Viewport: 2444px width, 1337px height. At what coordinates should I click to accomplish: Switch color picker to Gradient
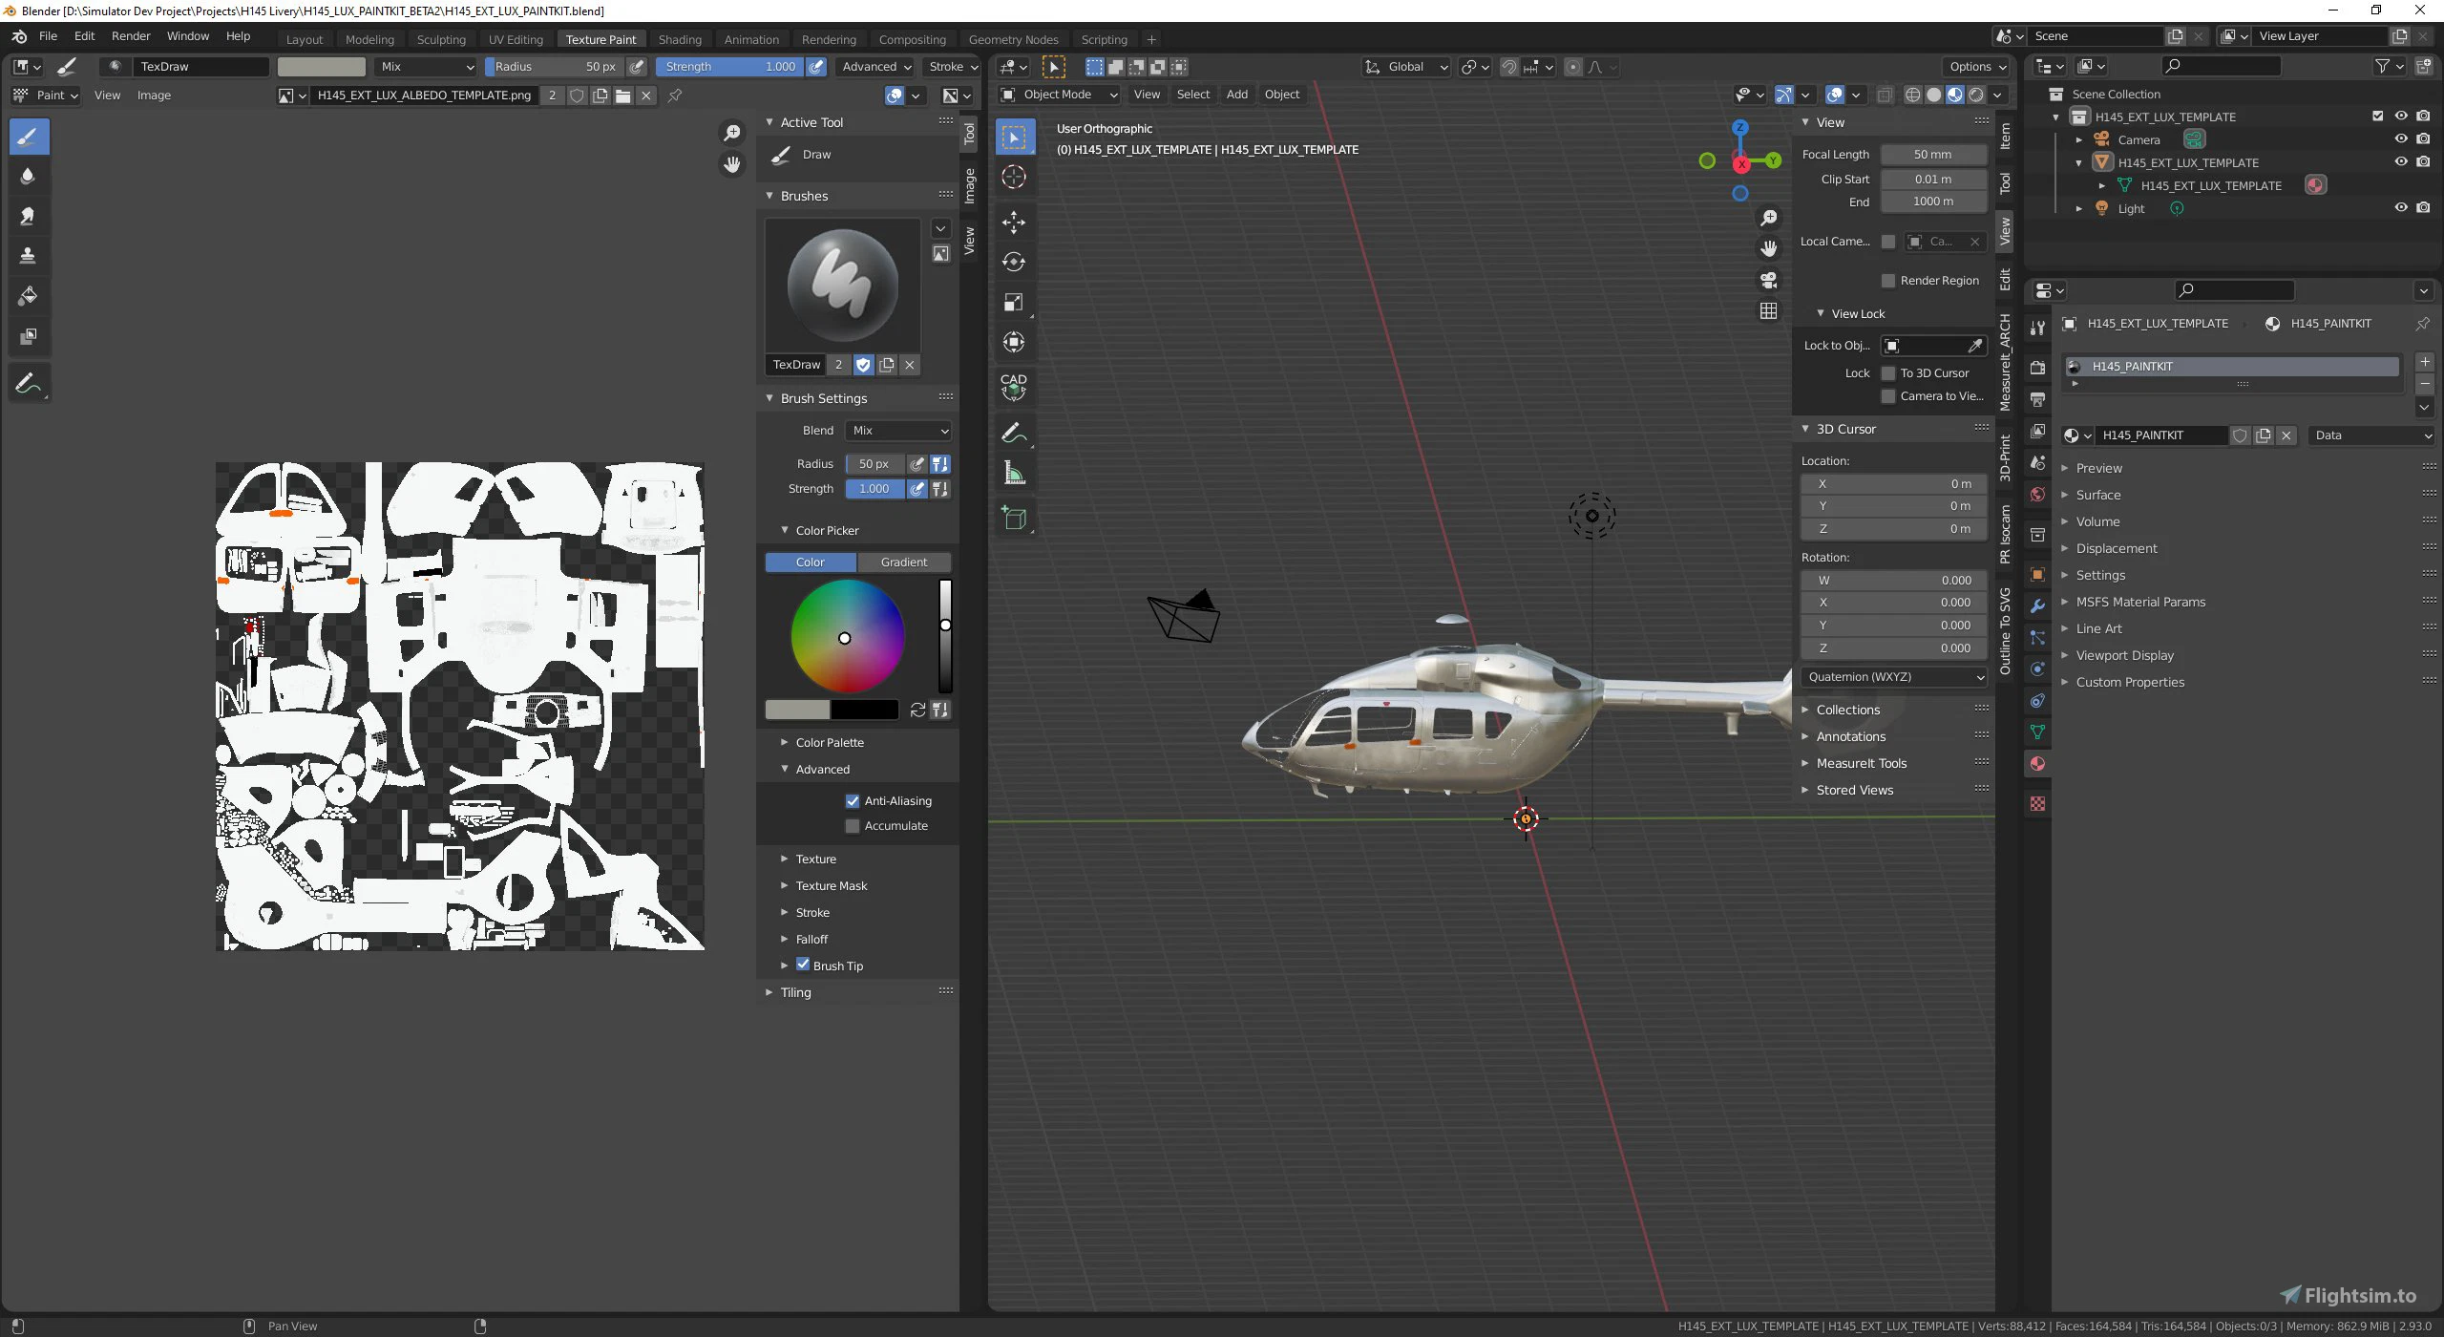[903, 562]
